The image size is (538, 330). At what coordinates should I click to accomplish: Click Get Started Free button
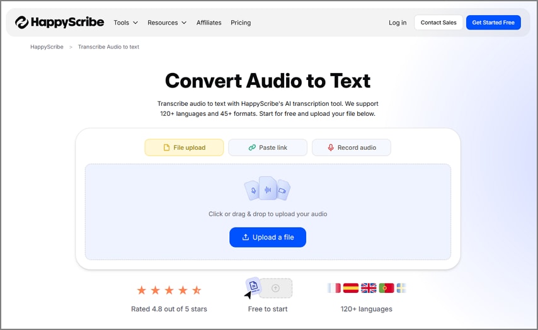pyautogui.click(x=493, y=22)
